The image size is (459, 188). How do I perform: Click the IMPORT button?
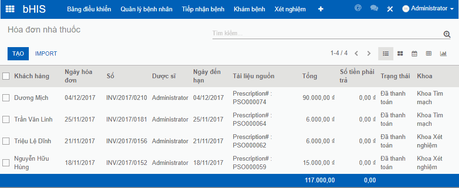pos(46,54)
